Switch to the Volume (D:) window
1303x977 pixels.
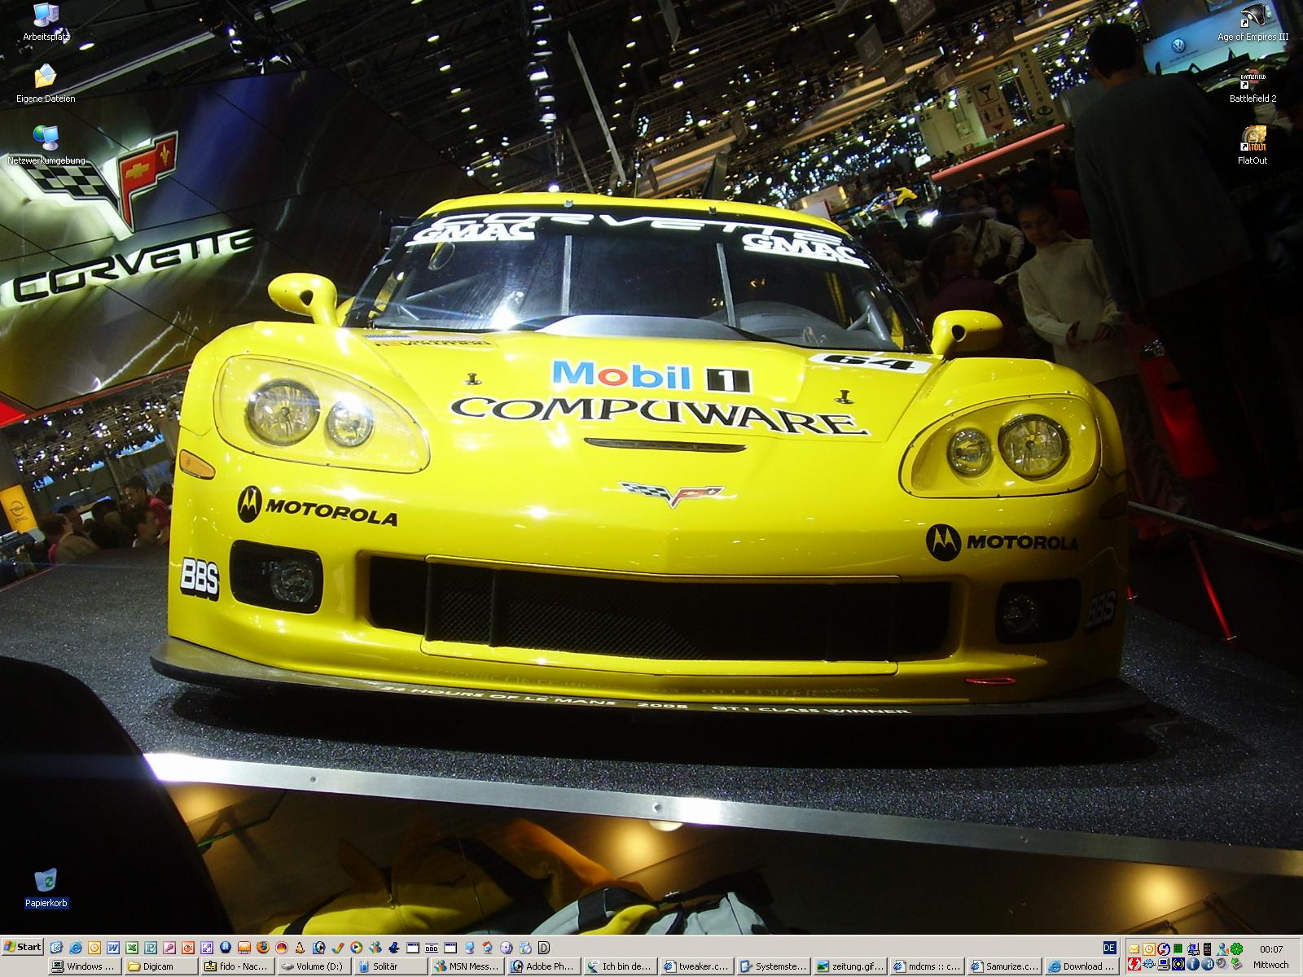click(314, 966)
